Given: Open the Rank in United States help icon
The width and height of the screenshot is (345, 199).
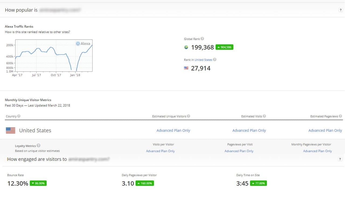Looking at the screenshot, I should pyautogui.click(x=215, y=60).
